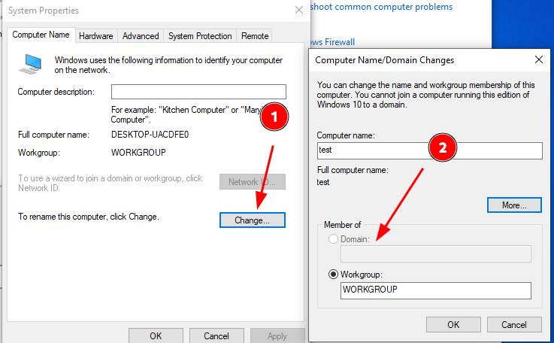Click the computer icon in System Properties
Viewport: 554px width, 343px height.
click(30, 65)
